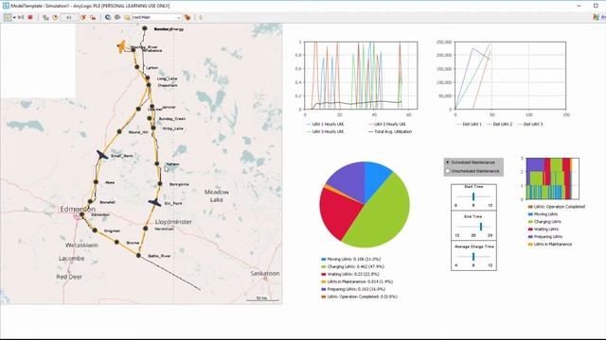
Task: Click Preparing UAVs 0.163 pie legend entry
Action: pyautogui.click(x=353, y=289)
